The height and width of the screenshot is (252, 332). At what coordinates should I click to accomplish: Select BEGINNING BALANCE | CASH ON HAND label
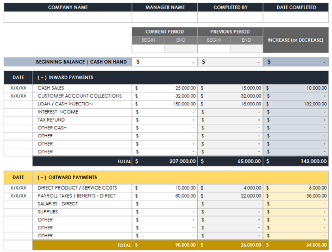pos(82,62)
